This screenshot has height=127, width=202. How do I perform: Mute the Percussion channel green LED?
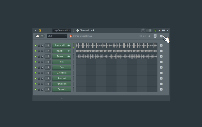click(36, 84)
